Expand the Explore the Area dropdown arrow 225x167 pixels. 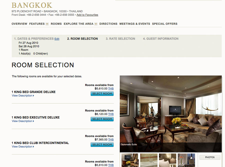(96, 24)
